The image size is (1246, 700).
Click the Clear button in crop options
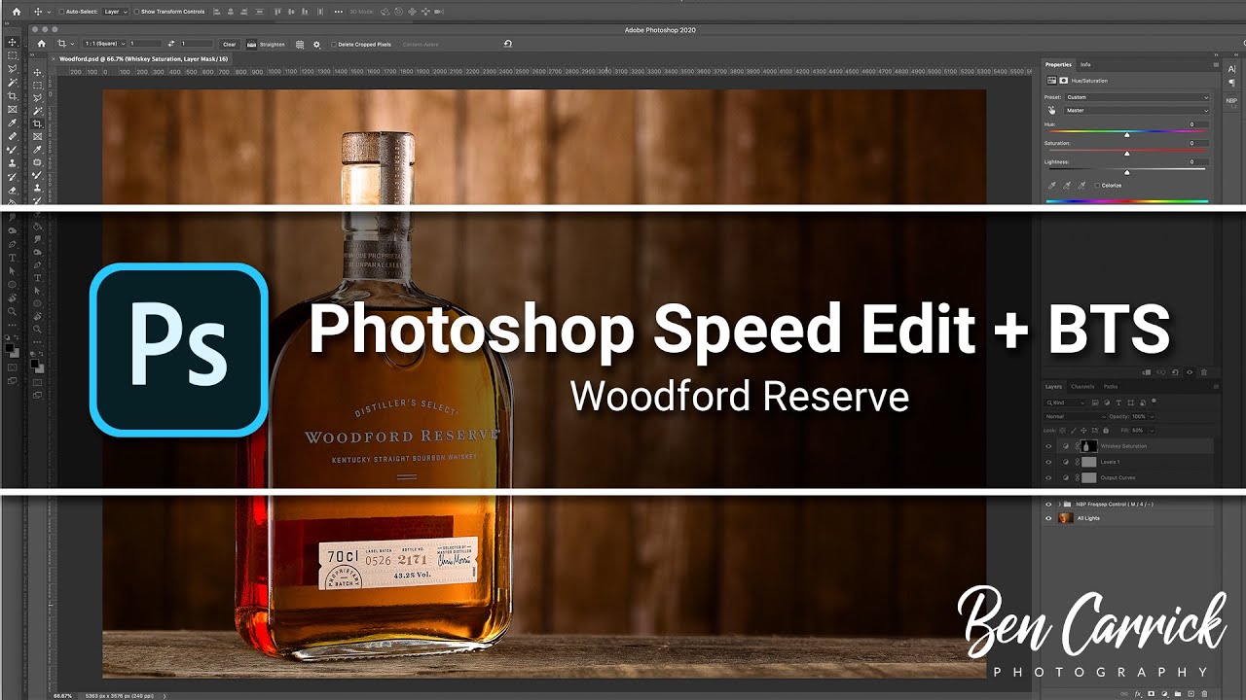tap(229, 44)
